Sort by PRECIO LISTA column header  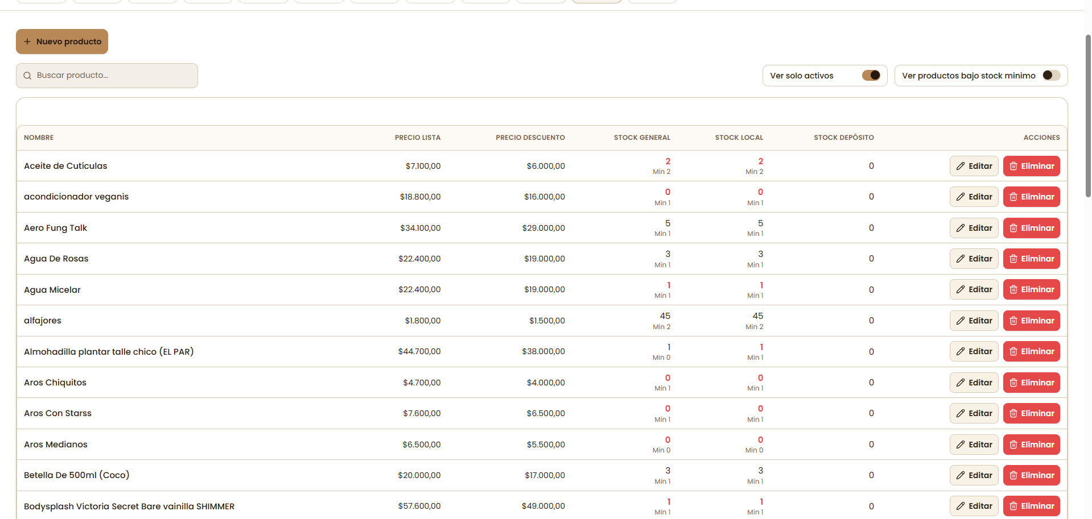click(x=418, y=138)
